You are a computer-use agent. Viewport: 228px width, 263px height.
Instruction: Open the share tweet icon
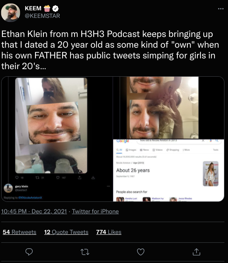coord(197,252)
